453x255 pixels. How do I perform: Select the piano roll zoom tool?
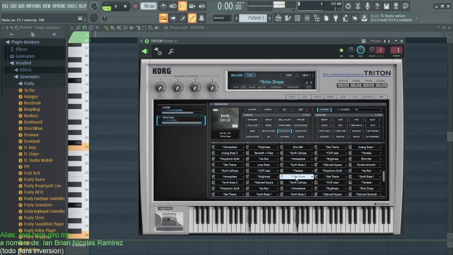[150, 28]
